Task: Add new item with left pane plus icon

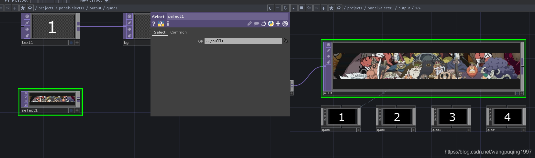Action: pos(15,8)
